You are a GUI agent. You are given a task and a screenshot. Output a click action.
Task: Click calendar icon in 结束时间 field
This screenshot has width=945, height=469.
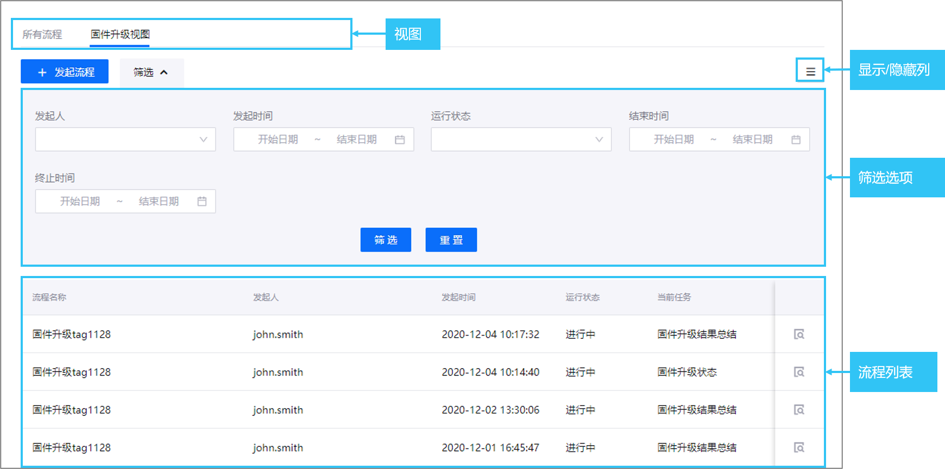pos(796,140)
